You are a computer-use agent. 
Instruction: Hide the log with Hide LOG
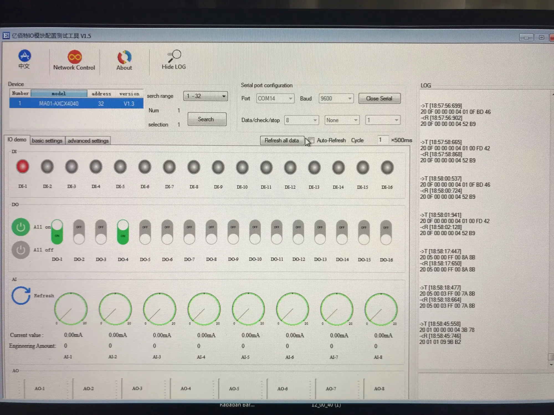click(174, 59)
